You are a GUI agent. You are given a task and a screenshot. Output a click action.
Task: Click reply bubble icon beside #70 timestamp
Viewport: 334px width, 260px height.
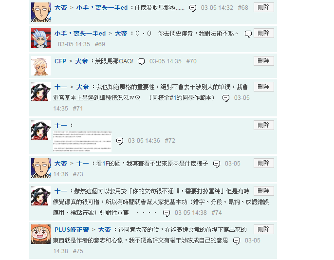point(141,61)
